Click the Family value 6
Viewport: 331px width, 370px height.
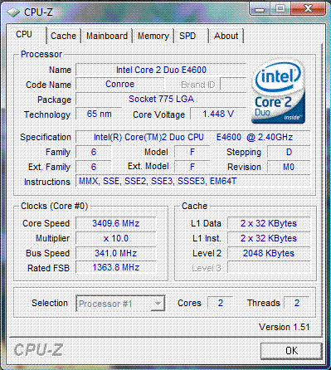coord(94,152)
